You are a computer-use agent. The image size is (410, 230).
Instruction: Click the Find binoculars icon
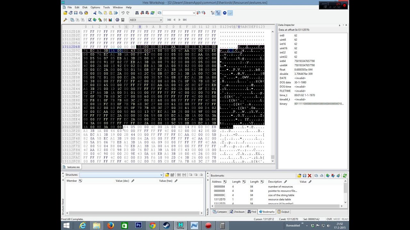[x=137, y=13]
